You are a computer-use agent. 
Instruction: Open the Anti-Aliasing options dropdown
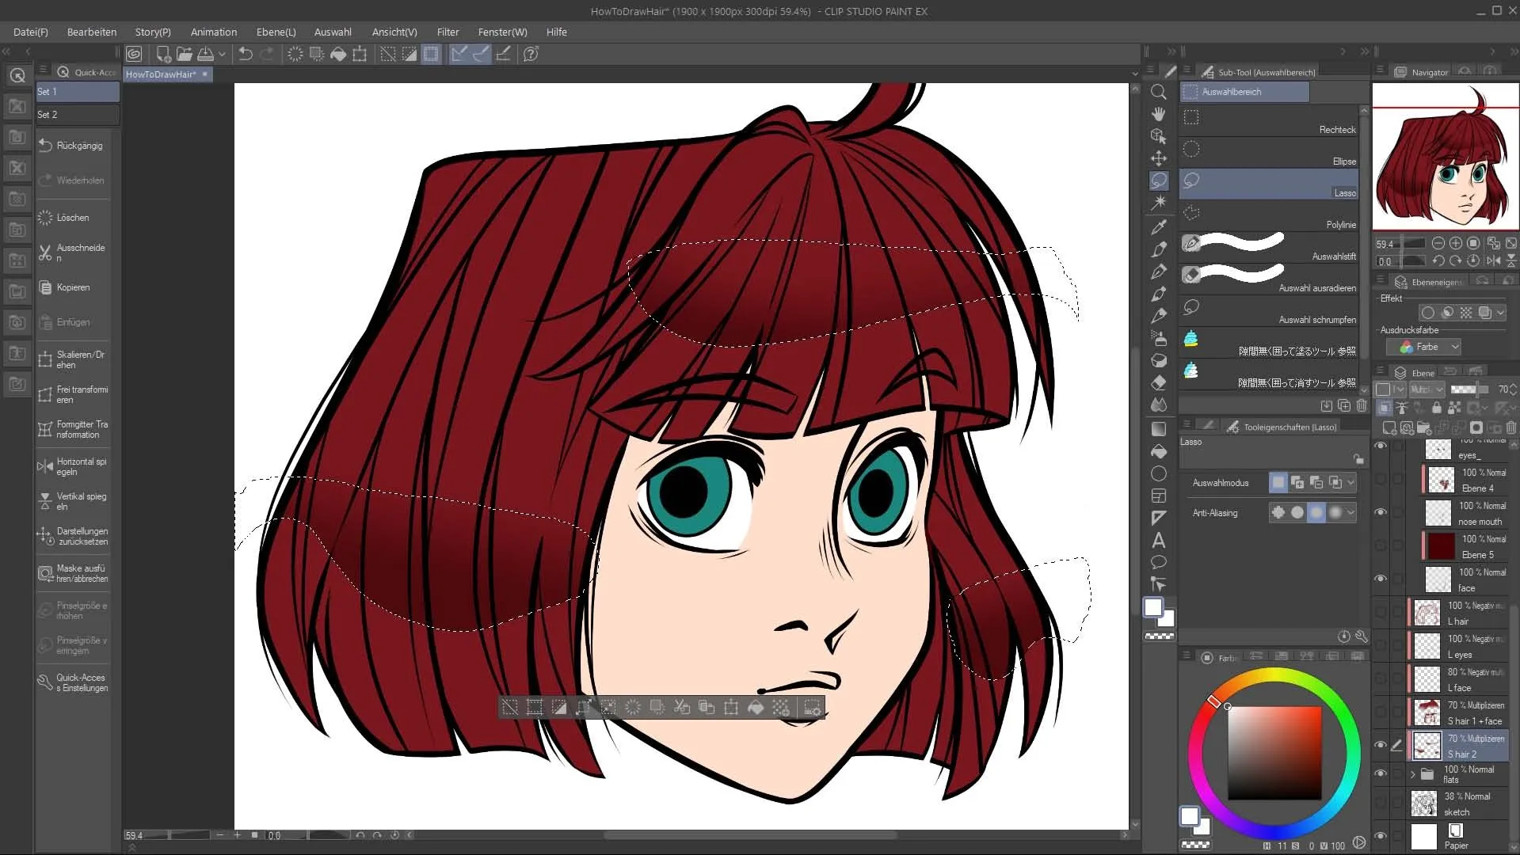pyautogui.click(x=1350, y=513)
